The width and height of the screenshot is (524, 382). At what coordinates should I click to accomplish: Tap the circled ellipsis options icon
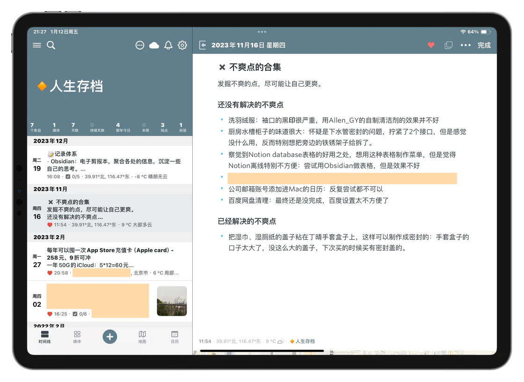point(139,45)
